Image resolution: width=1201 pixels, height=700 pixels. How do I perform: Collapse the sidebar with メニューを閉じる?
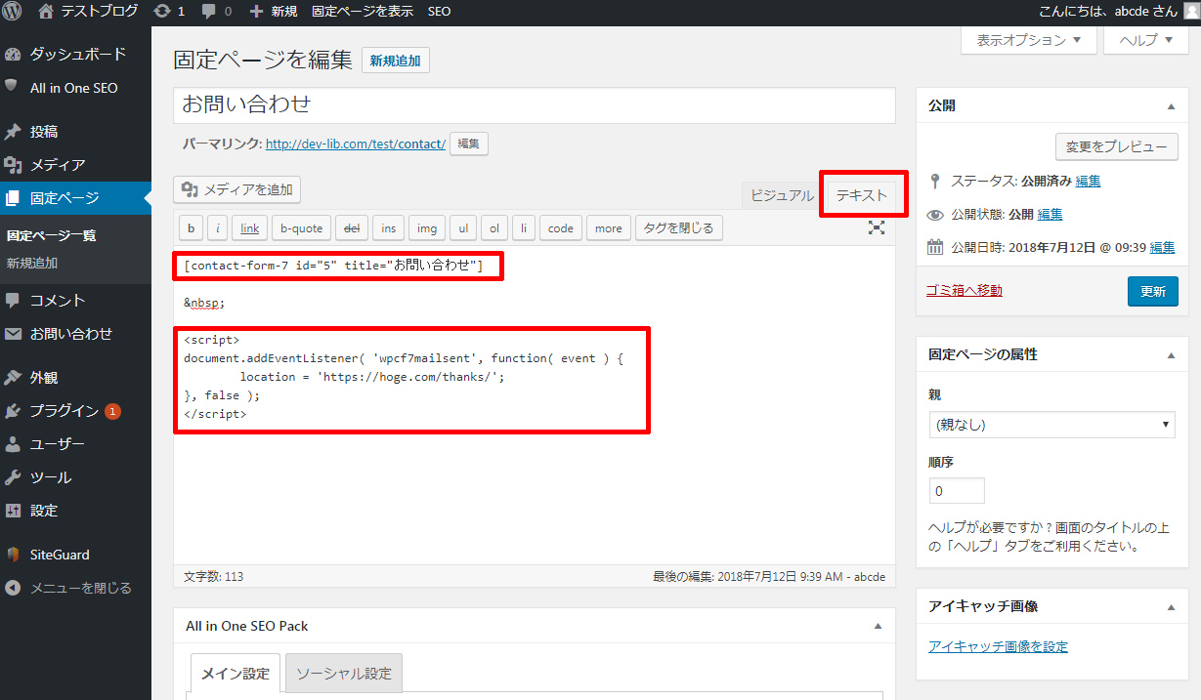pyautogui.click(x=80, y=588)
